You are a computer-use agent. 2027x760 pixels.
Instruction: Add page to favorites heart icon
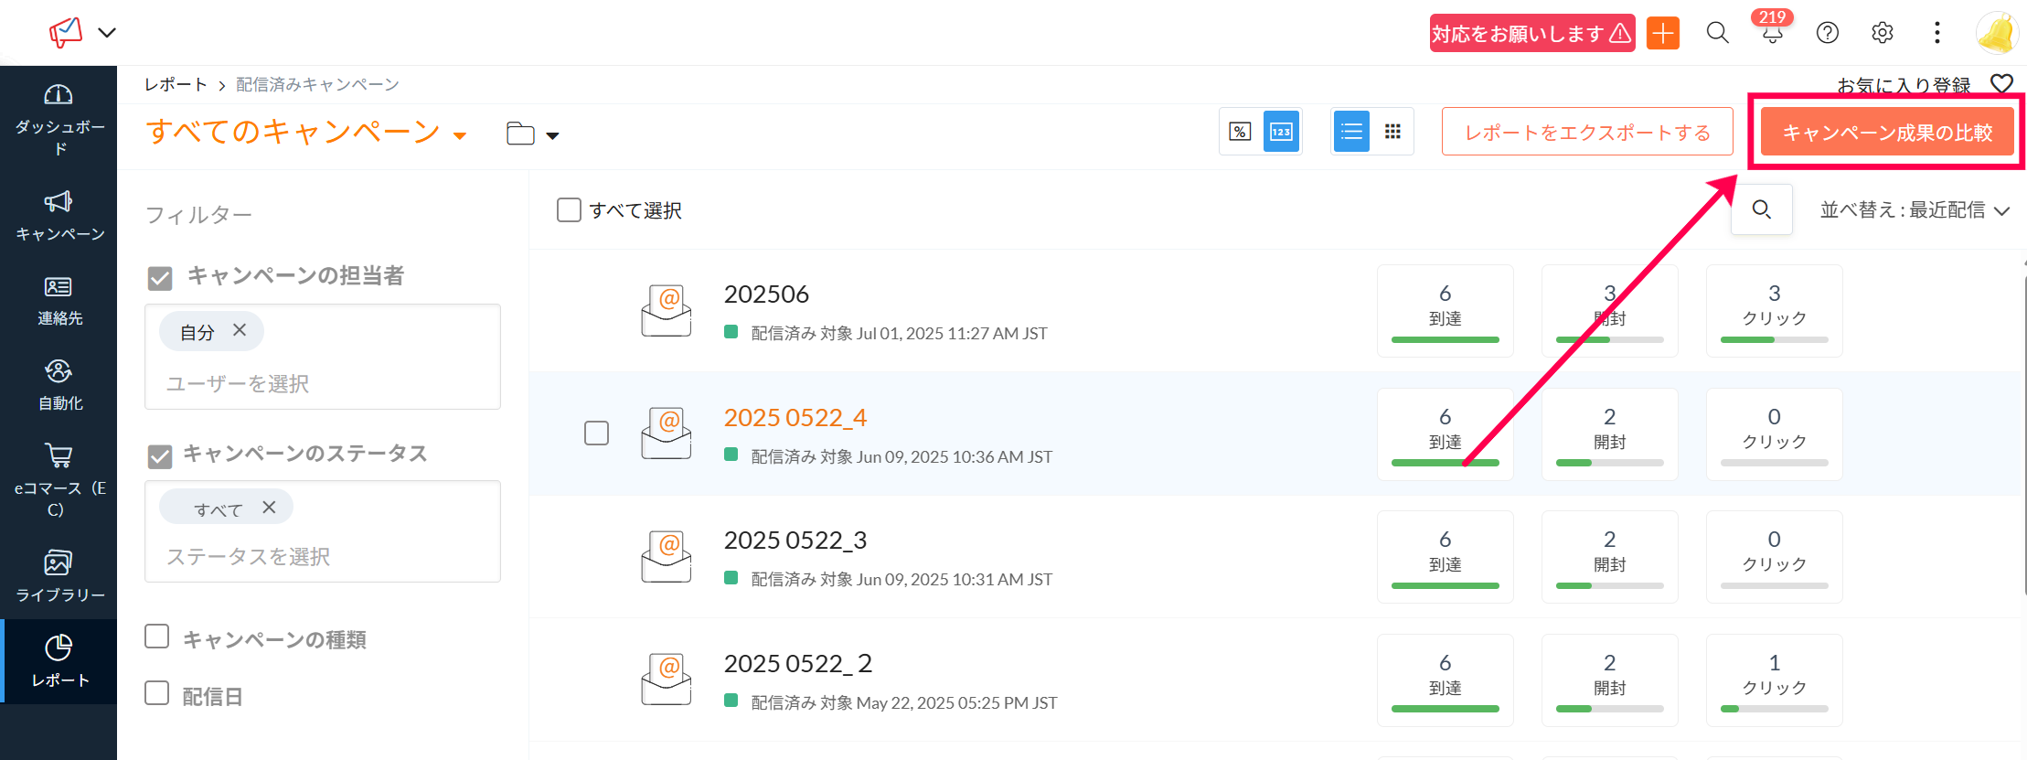[2001, 84]
